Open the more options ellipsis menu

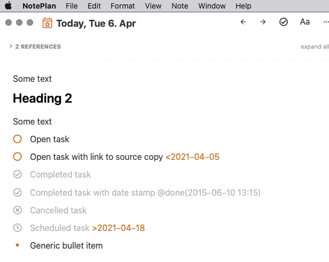(x=326, y=22)
